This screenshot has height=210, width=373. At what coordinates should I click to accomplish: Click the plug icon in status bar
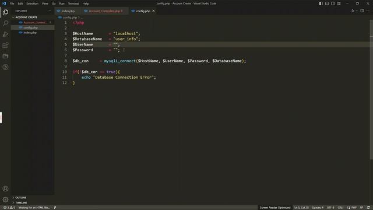(55, 208)
